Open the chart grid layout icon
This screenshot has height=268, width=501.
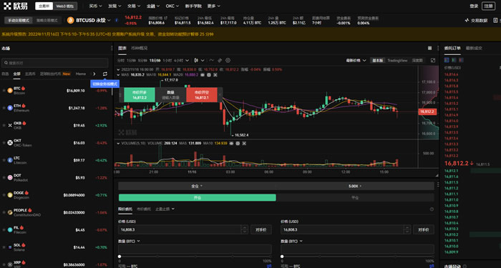pyautogui.click(x=429, y=48)
